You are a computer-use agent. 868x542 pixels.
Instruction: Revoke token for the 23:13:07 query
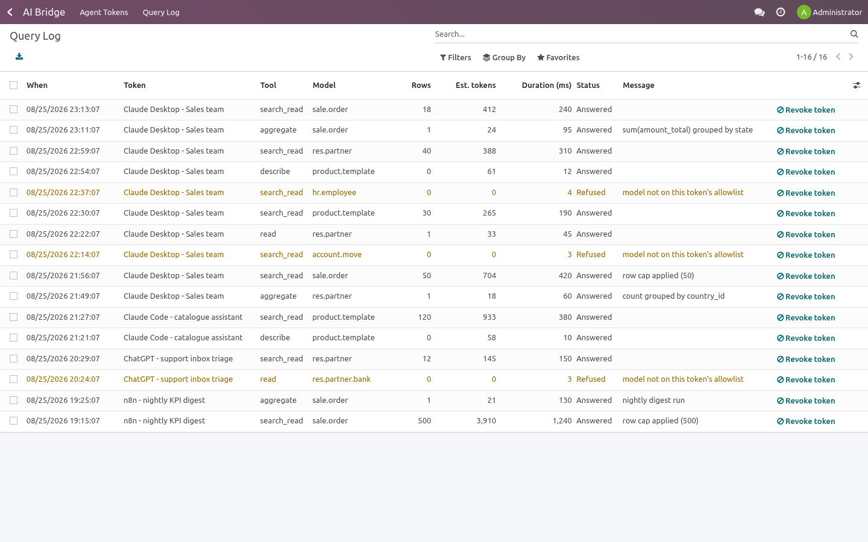806,110
